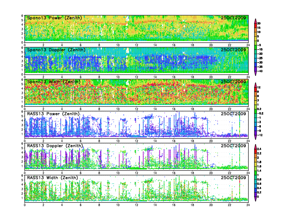
Task: Select the 25OCT2009 date in Spano13 Power panel
Action: (x=234, y=18)
